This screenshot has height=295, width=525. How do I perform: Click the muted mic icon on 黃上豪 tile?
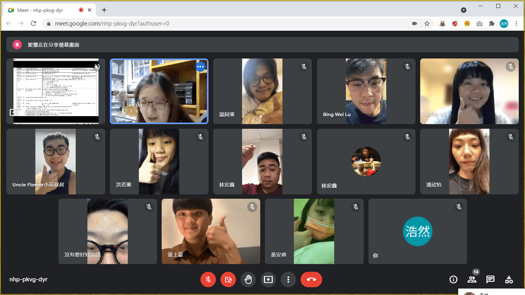tap(252, 207)
